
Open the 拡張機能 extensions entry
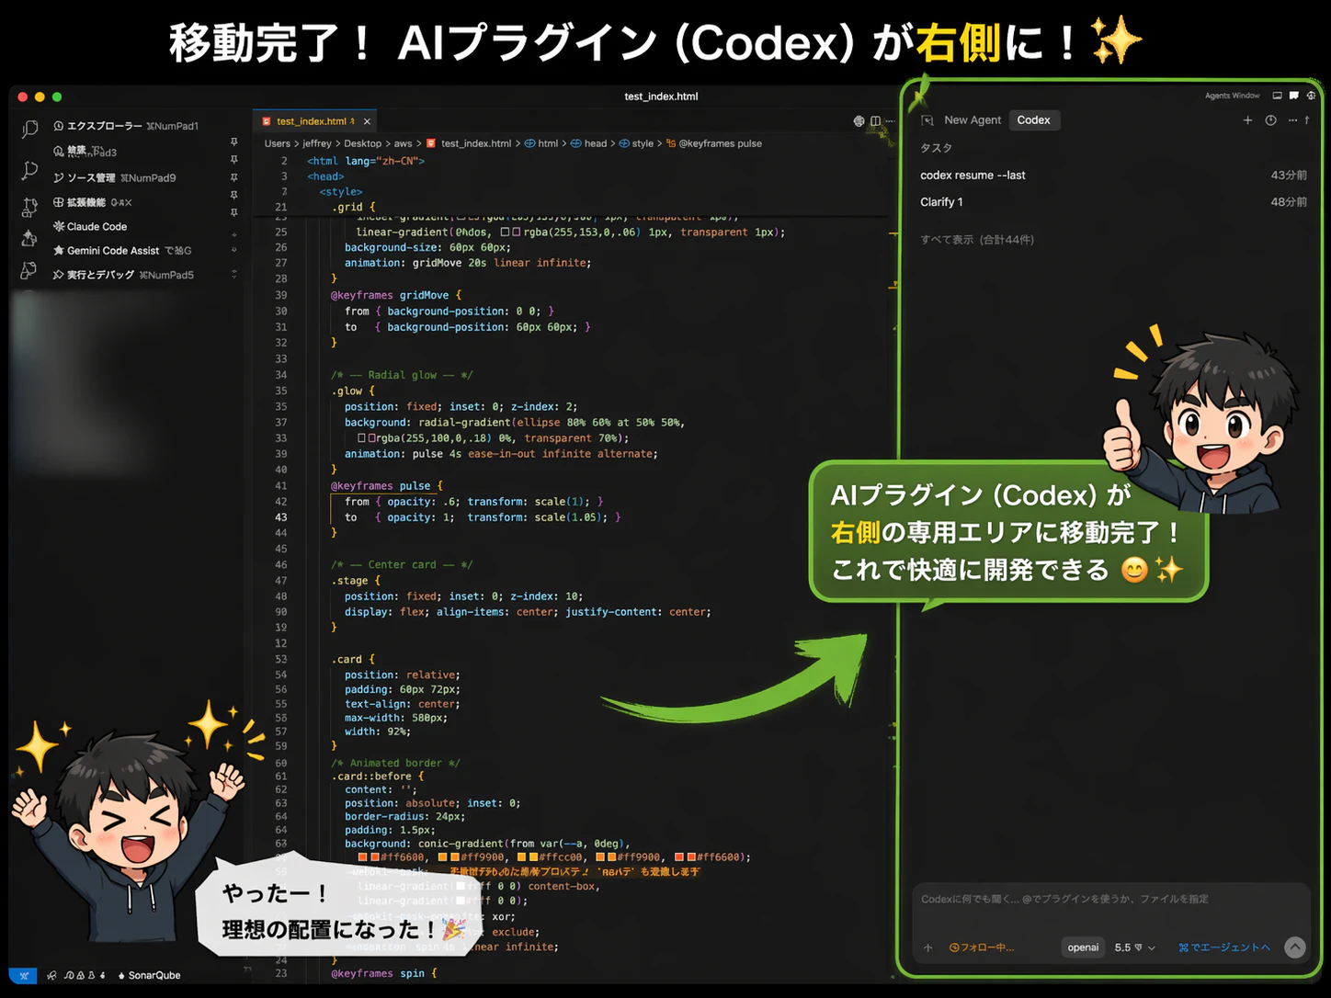[x=93, y=202]
